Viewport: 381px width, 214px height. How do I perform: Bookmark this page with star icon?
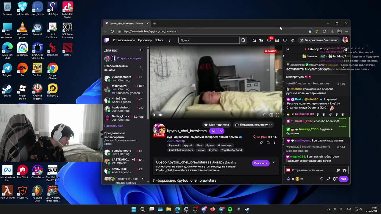310,31
